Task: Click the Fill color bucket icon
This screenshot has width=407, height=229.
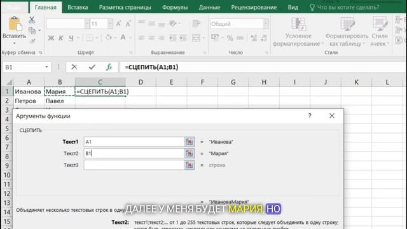Action: pos(109,38)
